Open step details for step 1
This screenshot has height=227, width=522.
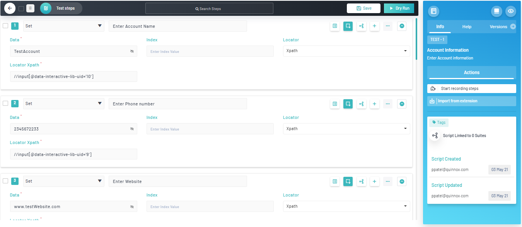pos(335,26)
